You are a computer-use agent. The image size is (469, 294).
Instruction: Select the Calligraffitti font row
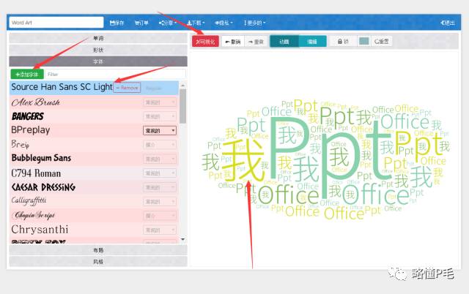94,201
